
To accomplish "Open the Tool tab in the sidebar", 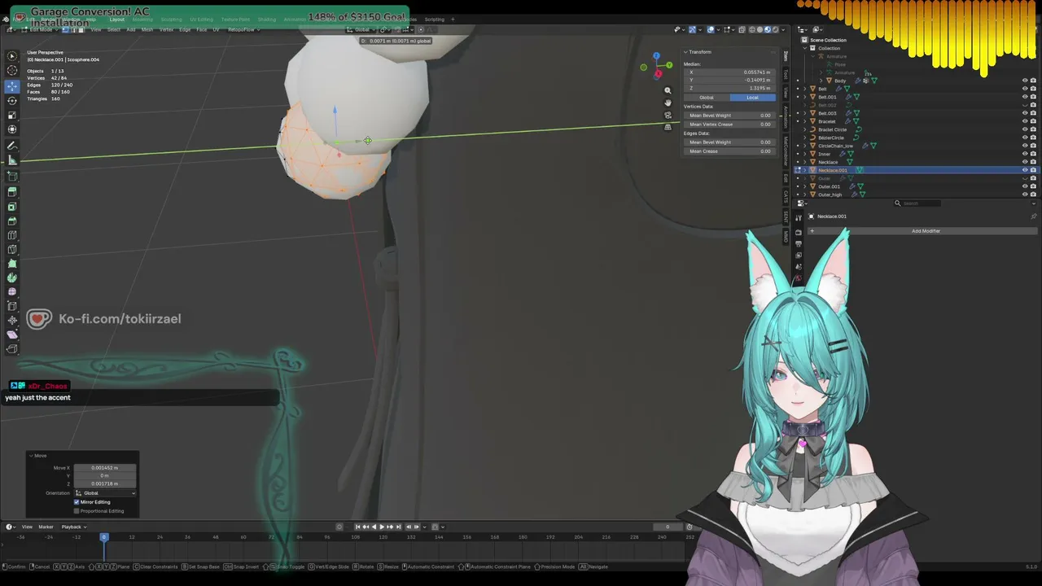I will pyautogui.click(x=786, y=74).
